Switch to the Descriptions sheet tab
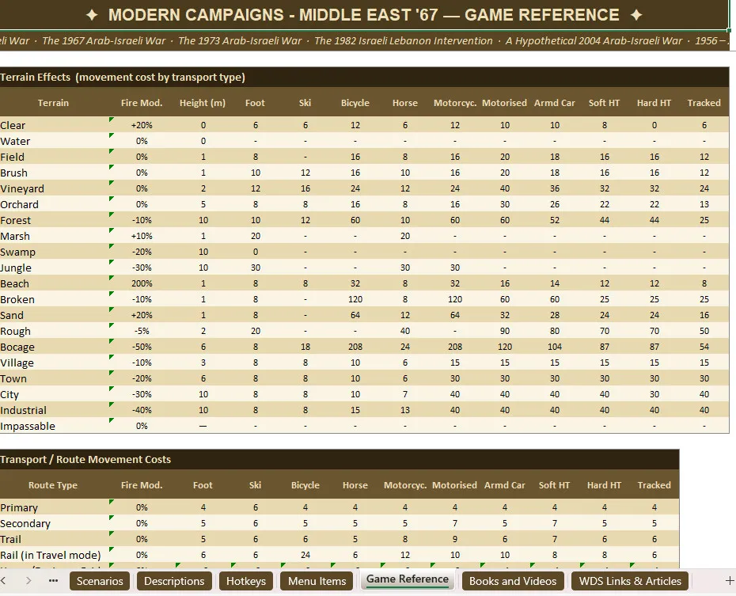The image size is (736, 596). click(x=174, y=581)
